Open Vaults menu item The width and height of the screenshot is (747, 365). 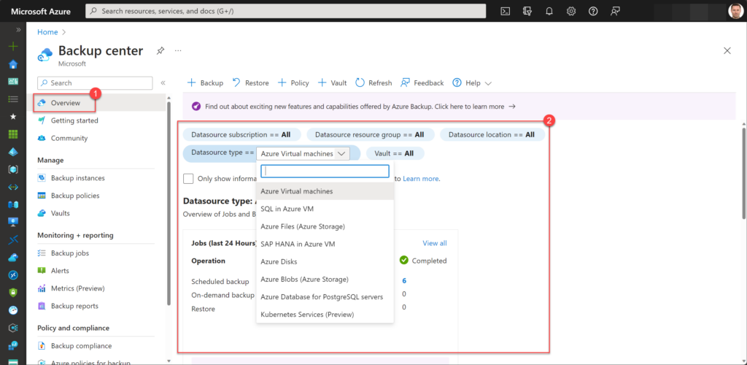(x=60, y=213)
